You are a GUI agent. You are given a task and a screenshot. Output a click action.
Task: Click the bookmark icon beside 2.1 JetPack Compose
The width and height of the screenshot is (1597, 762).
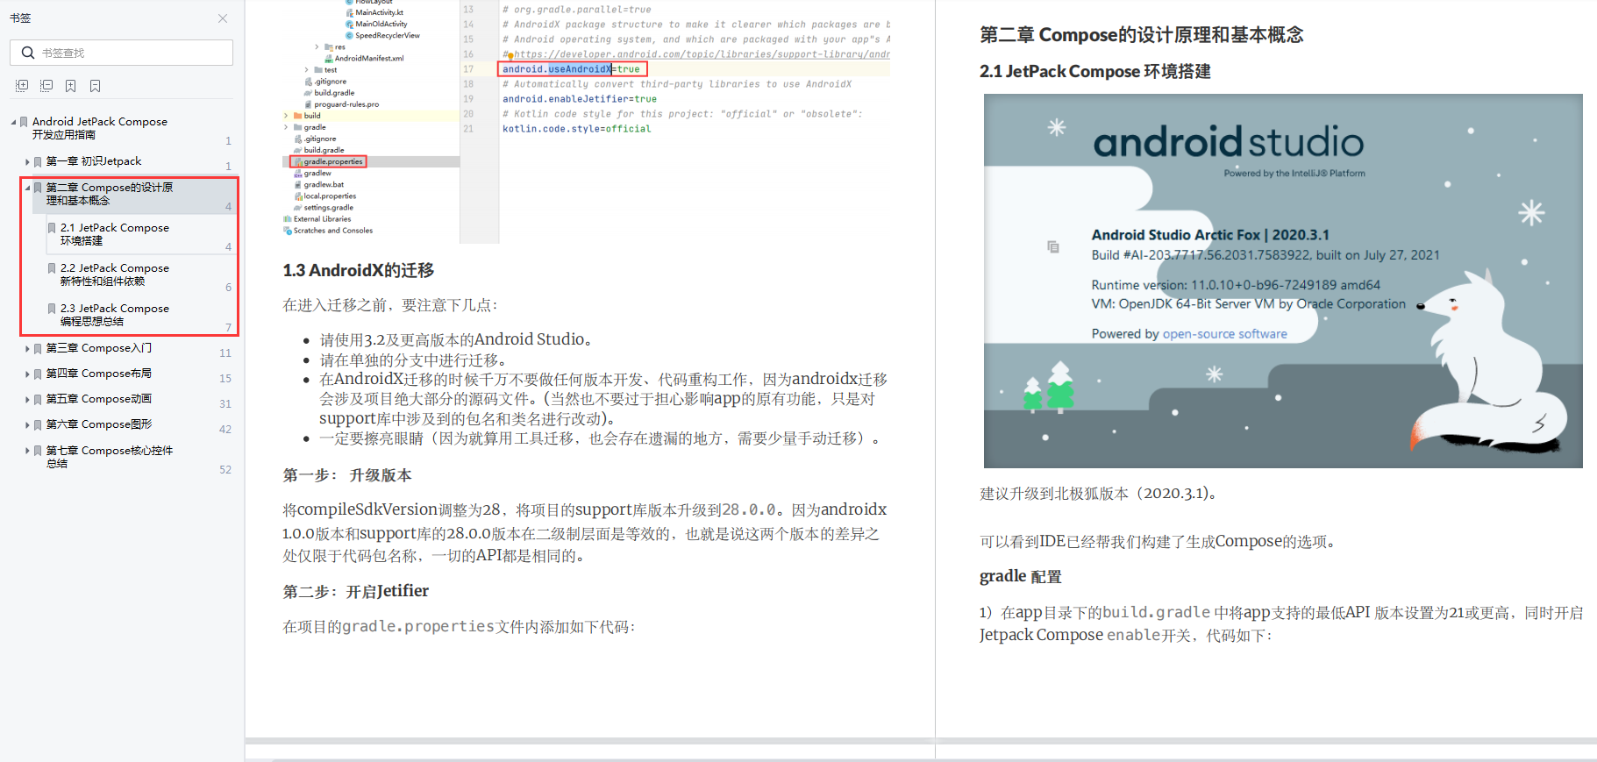52,228
